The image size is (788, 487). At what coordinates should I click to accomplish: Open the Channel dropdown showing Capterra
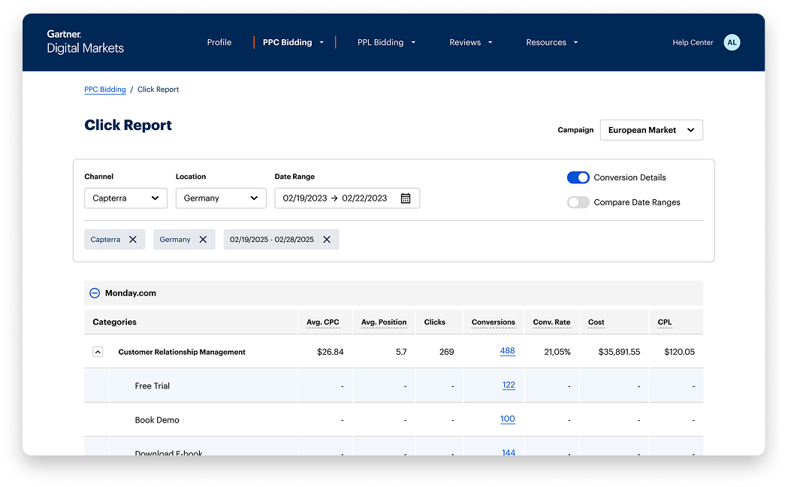point(125,198)
